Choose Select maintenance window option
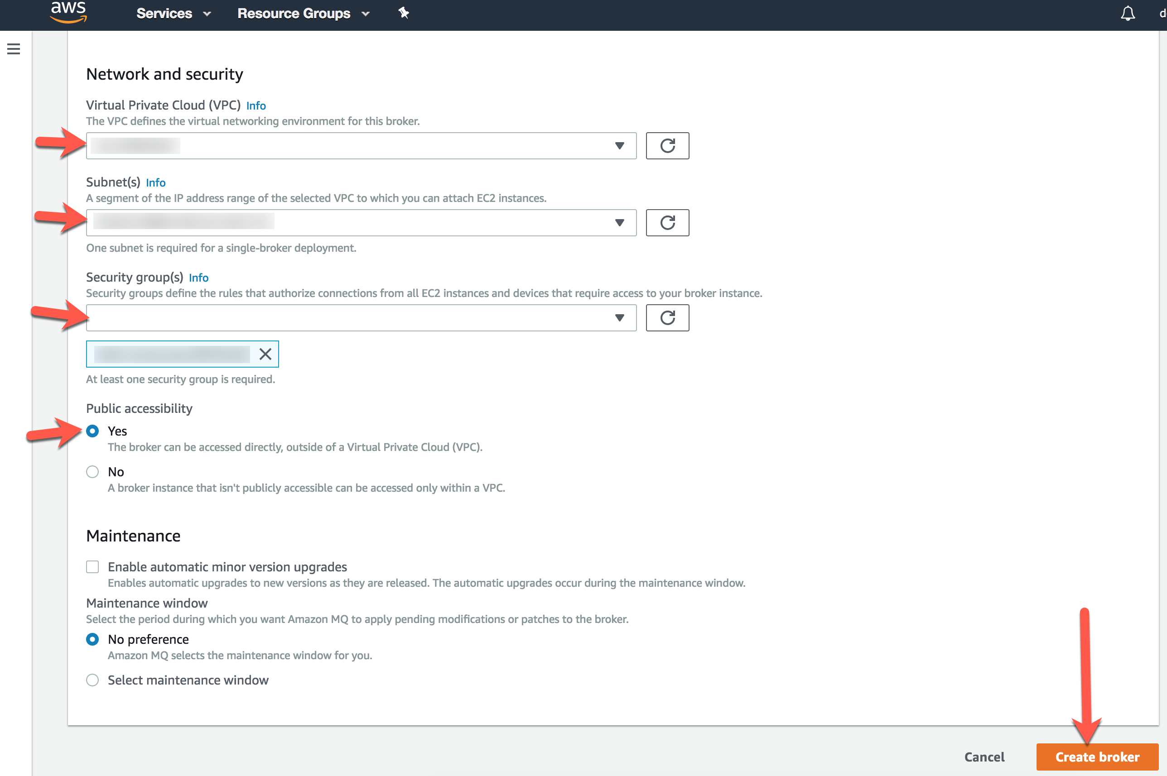Screen dimensions: 1167x776 click(92, 680)
